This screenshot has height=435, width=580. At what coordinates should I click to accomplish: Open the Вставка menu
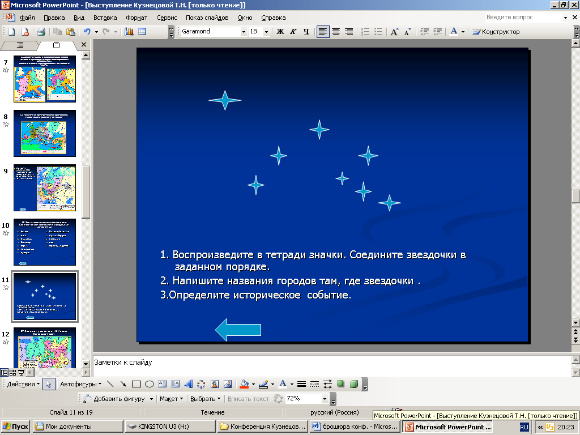click(105, 18)
